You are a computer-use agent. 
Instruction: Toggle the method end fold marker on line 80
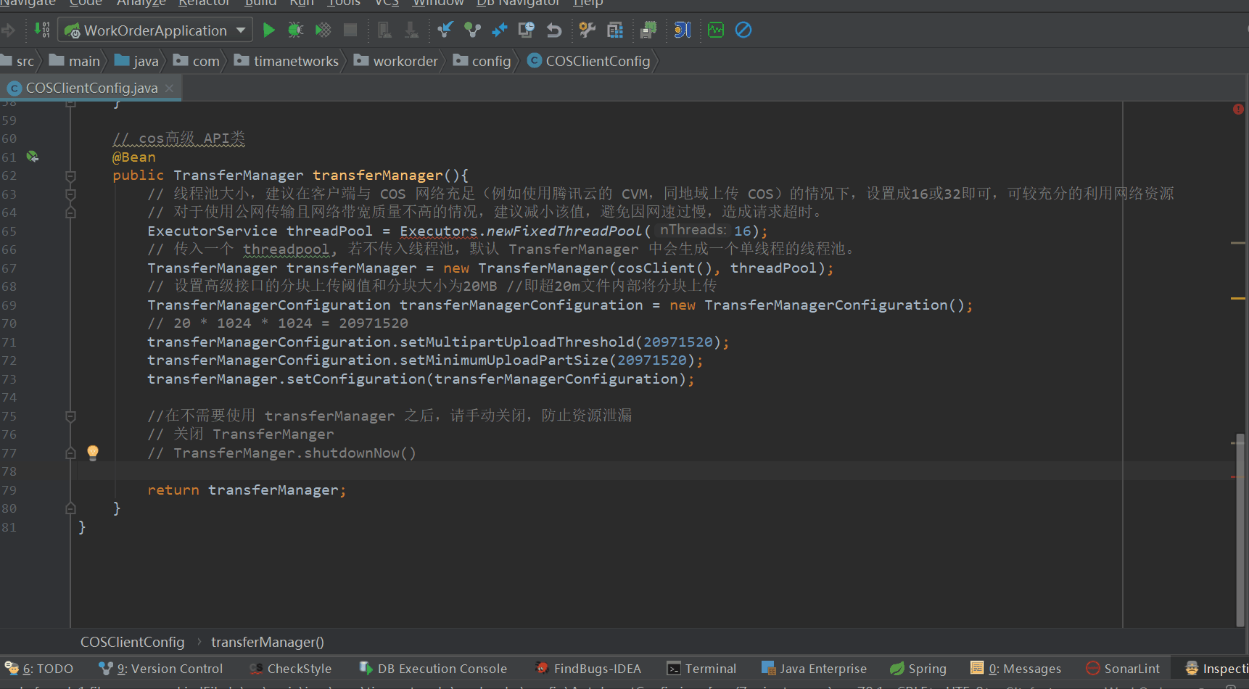pyautogui.click(x=70, y=508)
